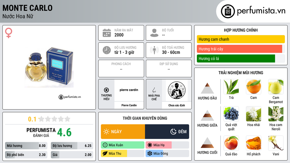Click the Thời gian khuyên dùng heading
Screen dimensions: 290x163
(145, 118)
